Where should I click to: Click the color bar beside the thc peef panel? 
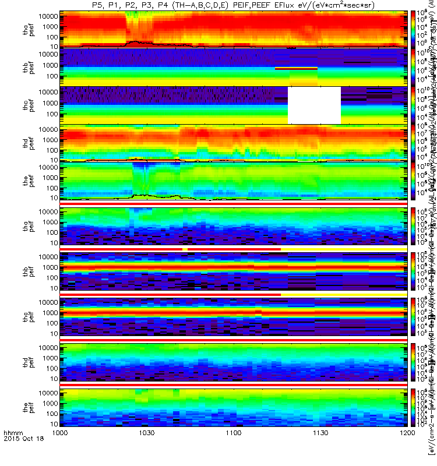click(413, 105)
